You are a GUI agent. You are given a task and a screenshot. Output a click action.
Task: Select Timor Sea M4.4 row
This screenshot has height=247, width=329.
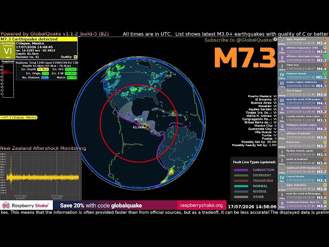click(302, 67)
